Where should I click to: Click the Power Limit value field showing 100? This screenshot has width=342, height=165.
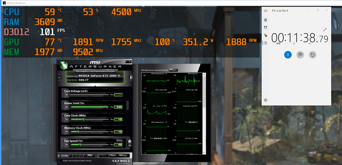(118, 107)
